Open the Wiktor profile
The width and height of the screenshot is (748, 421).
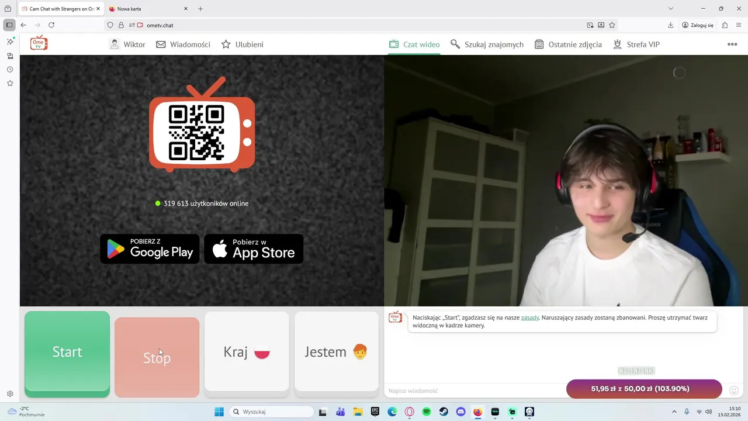pyautogui.click(x=127, y=44)
